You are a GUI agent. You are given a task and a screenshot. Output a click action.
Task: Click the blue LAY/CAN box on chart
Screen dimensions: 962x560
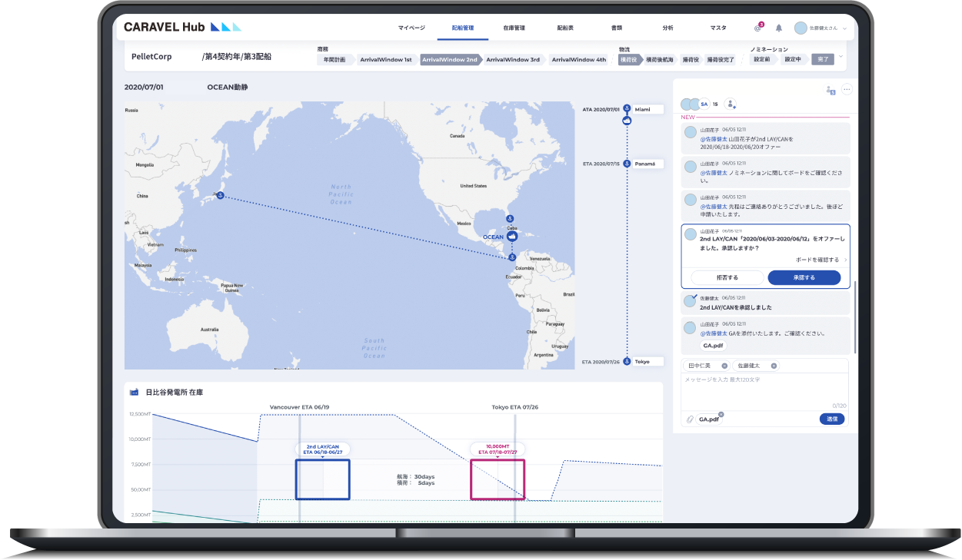[x=323, y=479]
